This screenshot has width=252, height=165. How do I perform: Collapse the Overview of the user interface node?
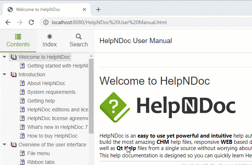[4, 145]
